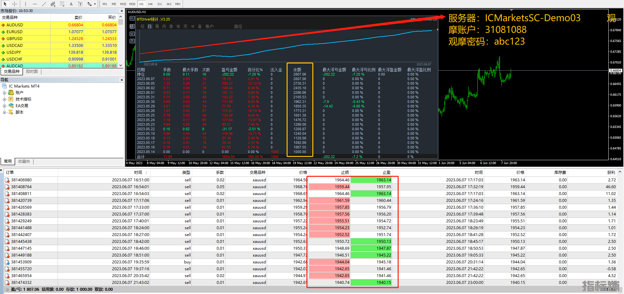Switch to M30 timeframe
624x294 pixels.
point(132,4)
